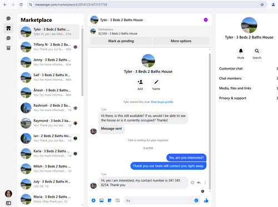This screenshot has height=207, width=278.
Task: Open Tiffany N conversation in list
Action: click(x=49, y=47)
